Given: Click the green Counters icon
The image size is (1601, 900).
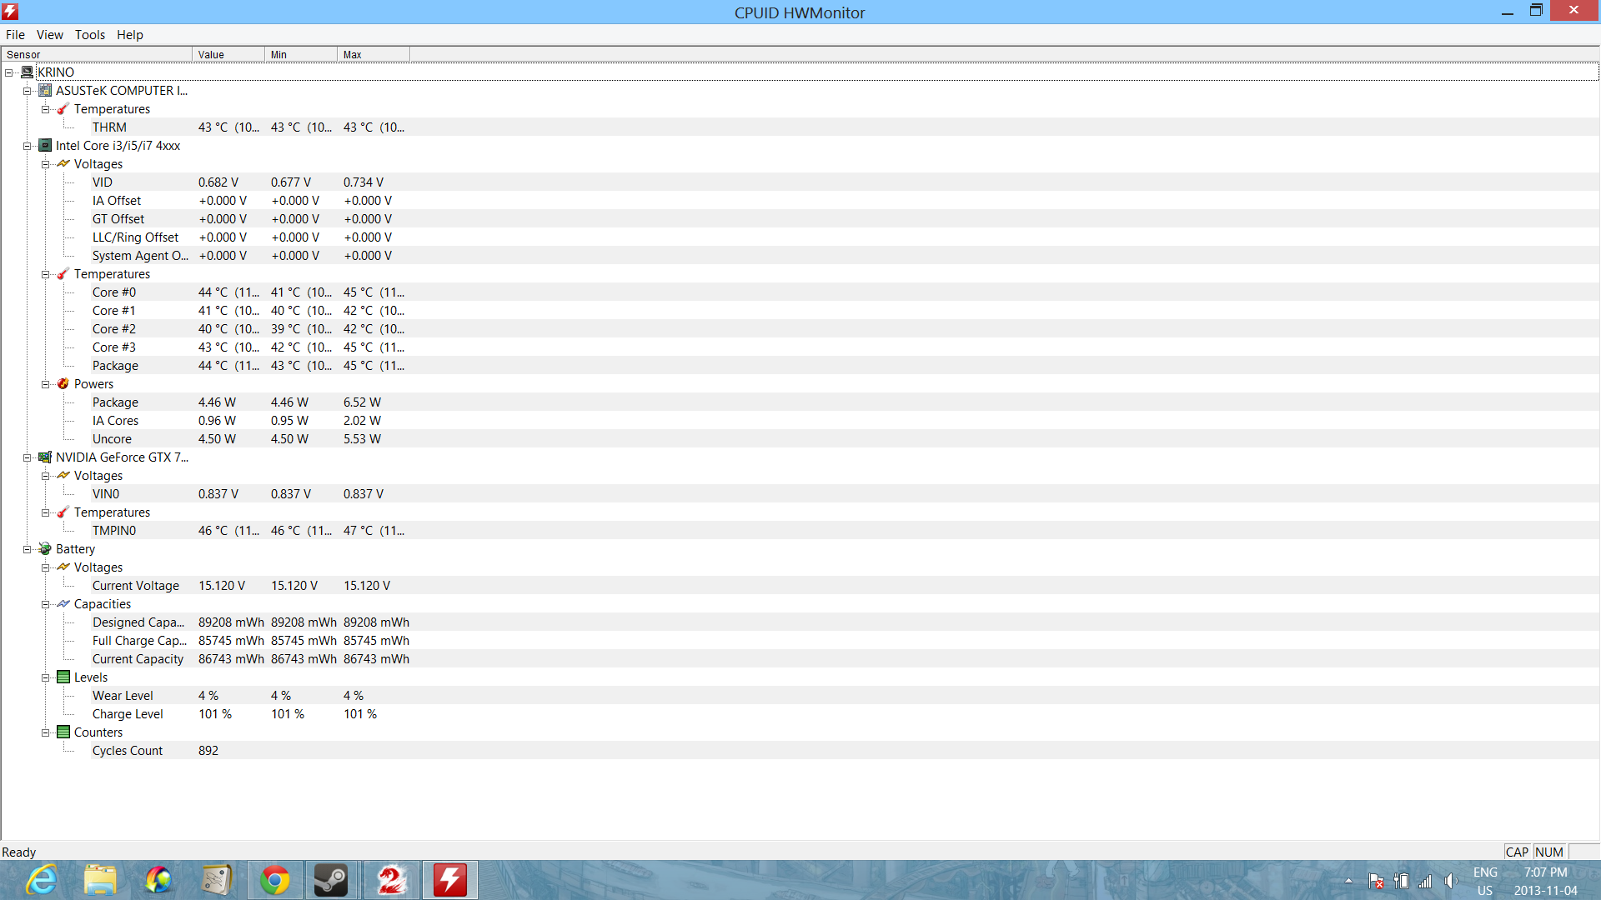Looking at the screenshot, I should coord(63,732).
